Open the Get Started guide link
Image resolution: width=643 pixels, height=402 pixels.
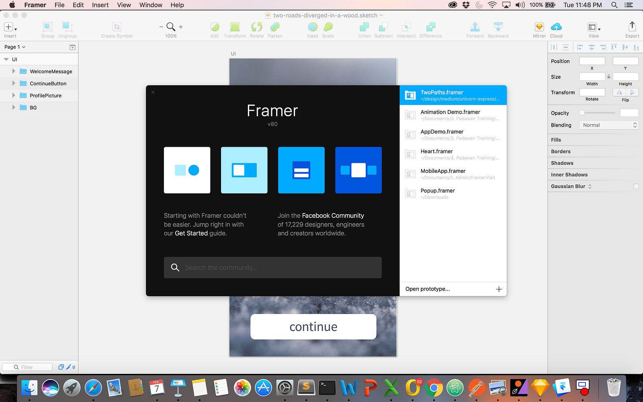click(191, 233)
